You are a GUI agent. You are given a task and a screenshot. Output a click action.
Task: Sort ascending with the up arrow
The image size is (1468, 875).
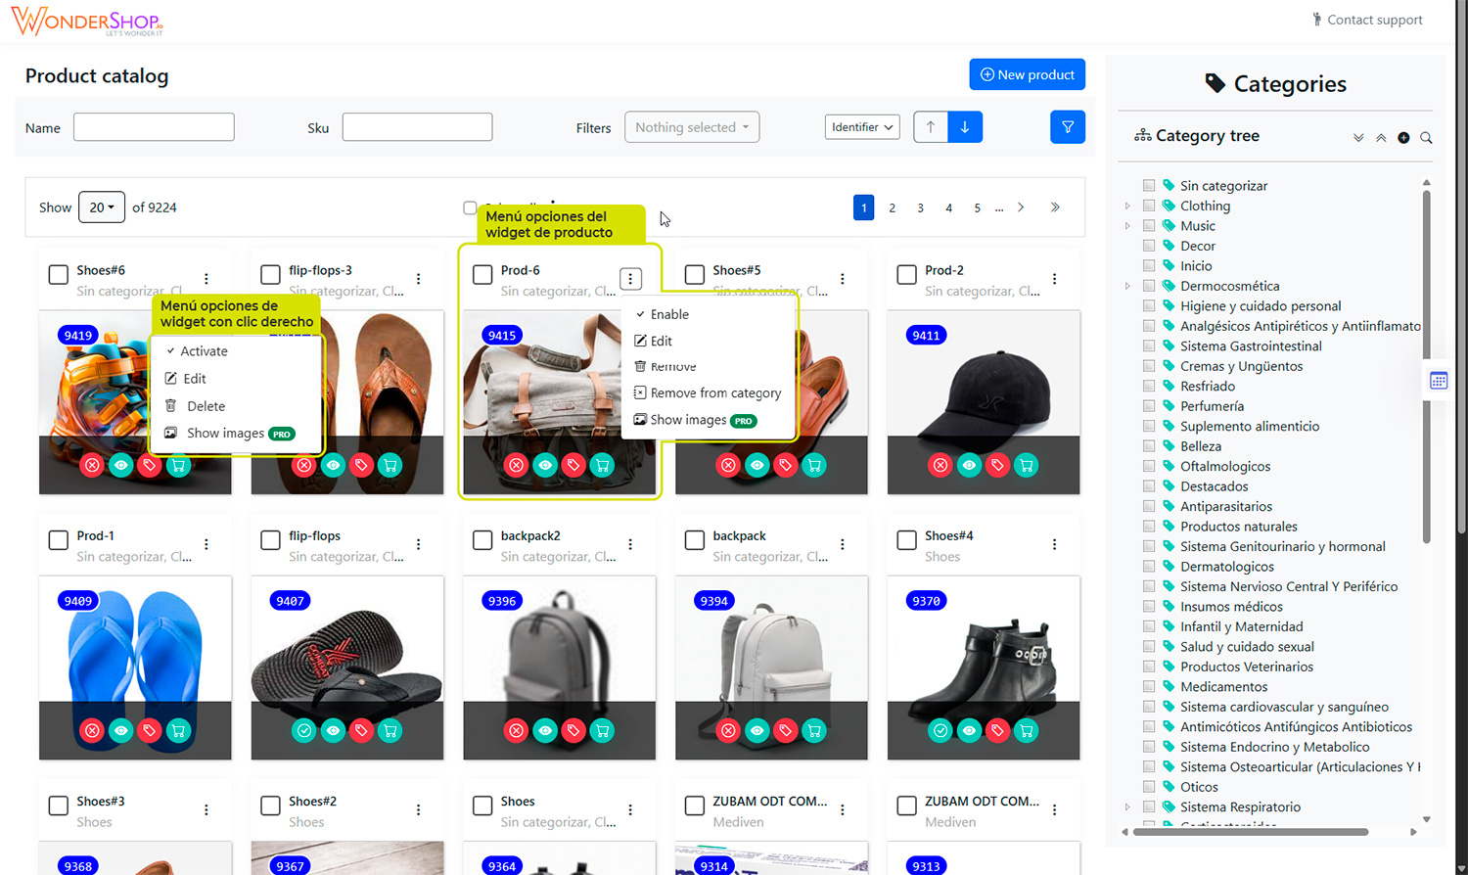pyautogui.click(x=931, y=127)
